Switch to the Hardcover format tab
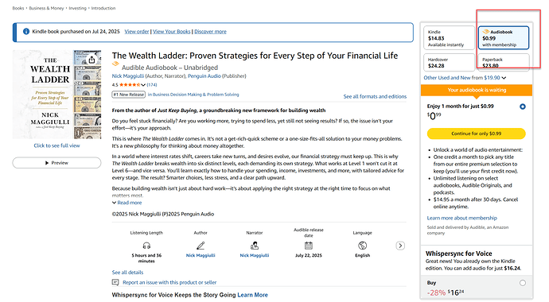The image size is (549, 302). coord(449,62)
